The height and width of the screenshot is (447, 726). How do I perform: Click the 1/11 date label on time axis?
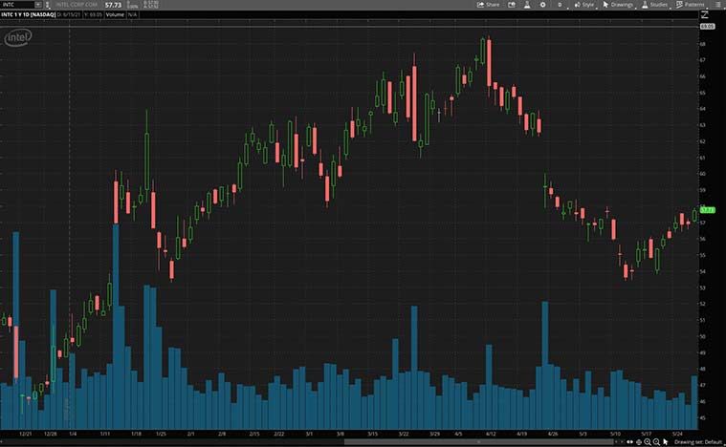coord(105,434)
